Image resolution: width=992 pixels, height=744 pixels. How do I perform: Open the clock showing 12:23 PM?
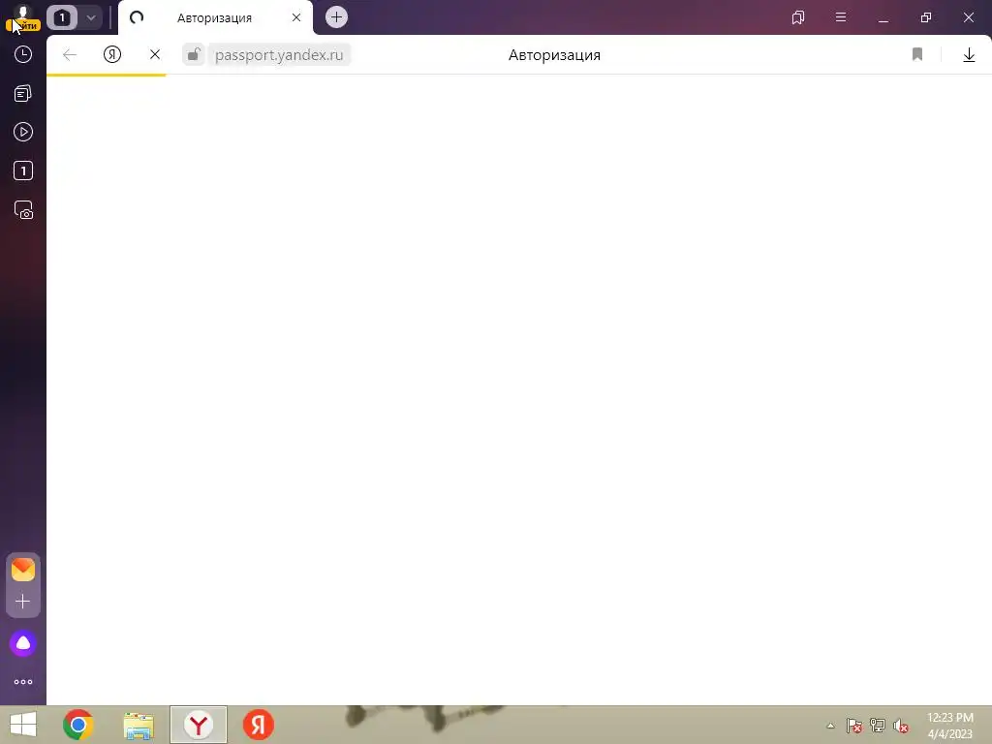[950, 726]
